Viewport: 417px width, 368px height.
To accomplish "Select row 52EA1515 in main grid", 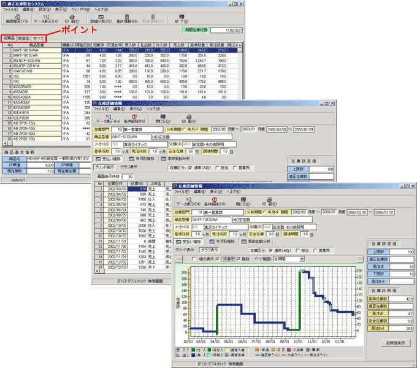I will pos(47,113).
